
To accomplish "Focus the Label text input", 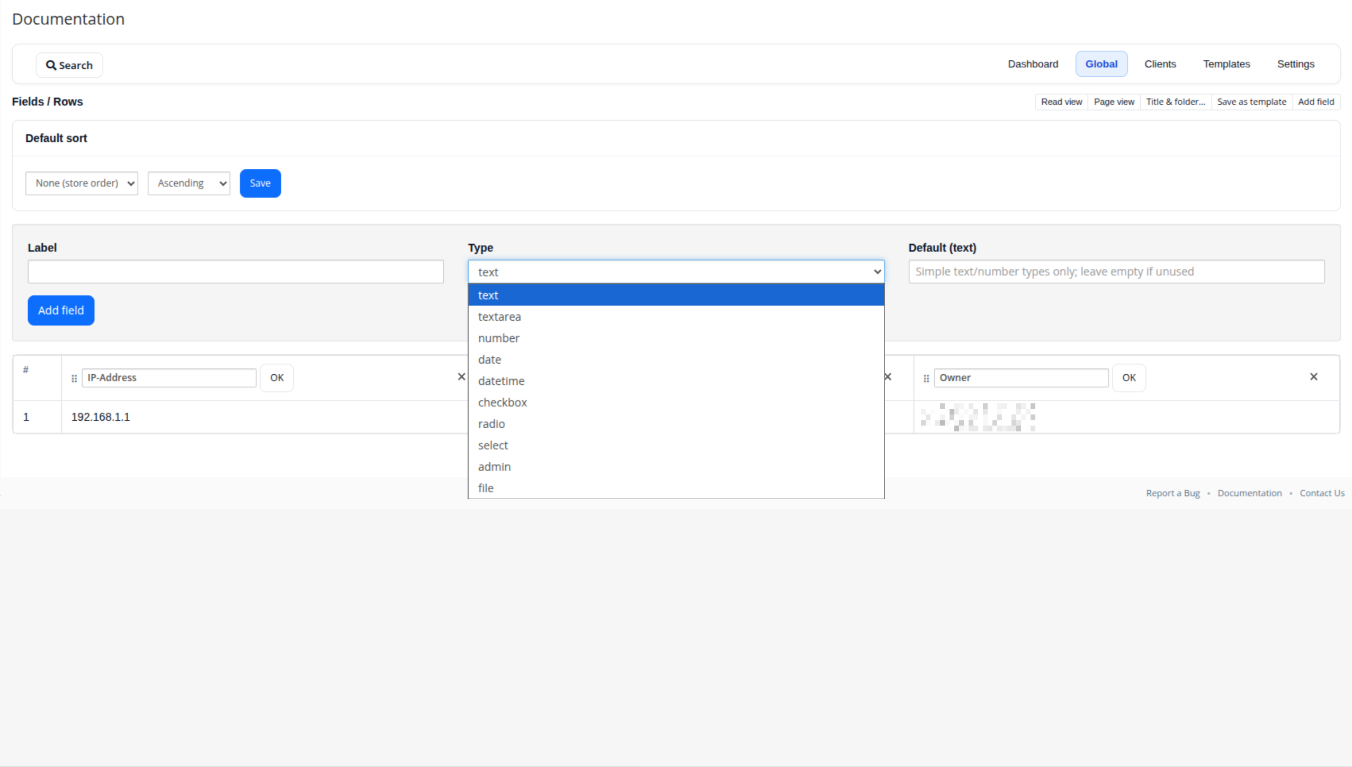I will [x=236, y=272].
